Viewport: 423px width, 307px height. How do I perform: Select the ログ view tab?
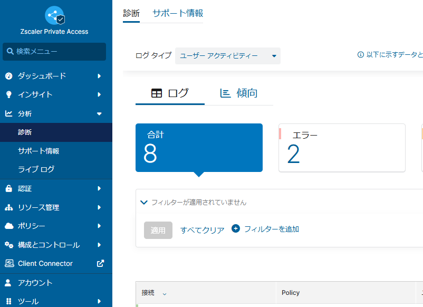tap(170, 93)
